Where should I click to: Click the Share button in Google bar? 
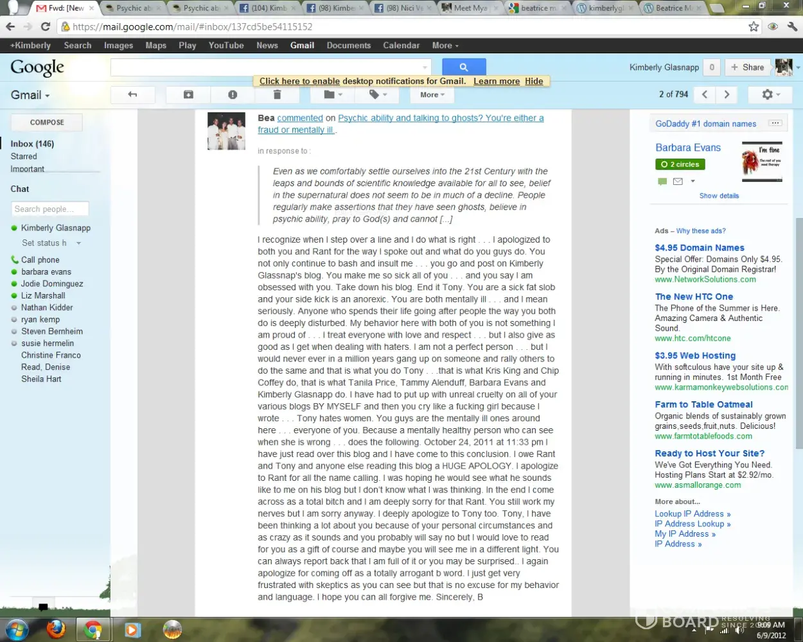(x=748, y=67)
